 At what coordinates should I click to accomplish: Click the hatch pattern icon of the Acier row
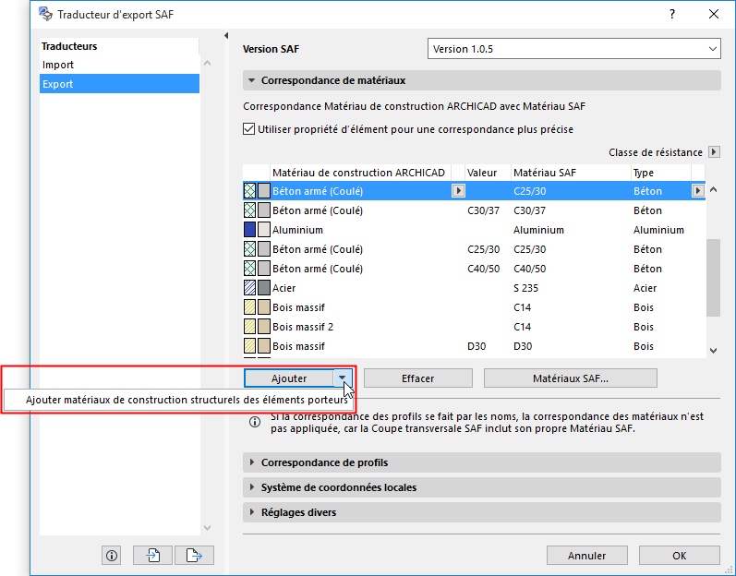(249, 288)
